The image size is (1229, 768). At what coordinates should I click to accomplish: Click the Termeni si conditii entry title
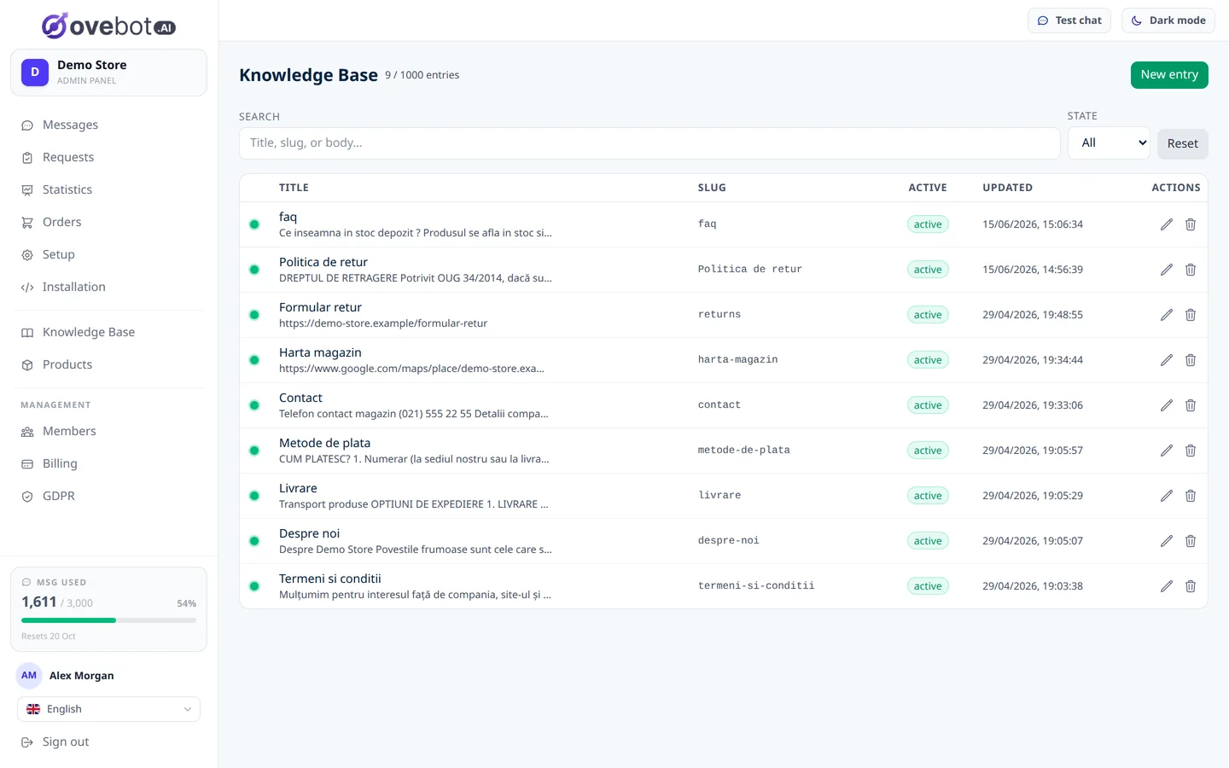click(330, 579)
